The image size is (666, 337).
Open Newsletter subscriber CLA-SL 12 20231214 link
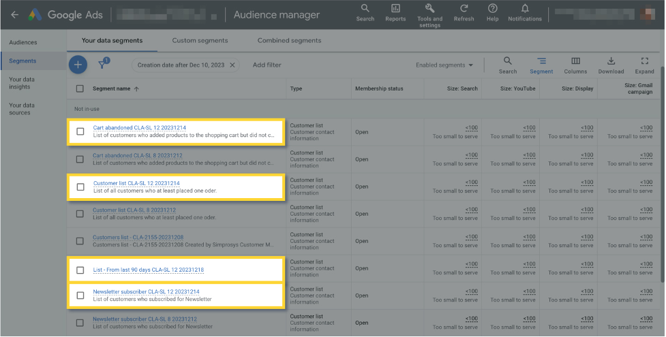(146, 292)
